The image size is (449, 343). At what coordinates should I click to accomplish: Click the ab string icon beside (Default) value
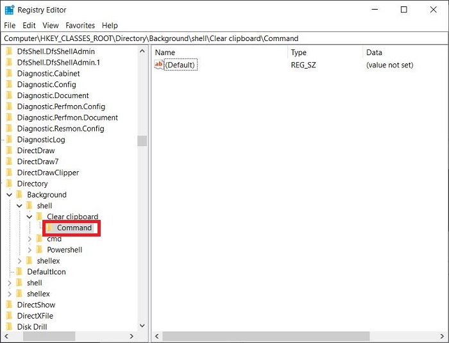pyautogui.click(x=159, y=65)
